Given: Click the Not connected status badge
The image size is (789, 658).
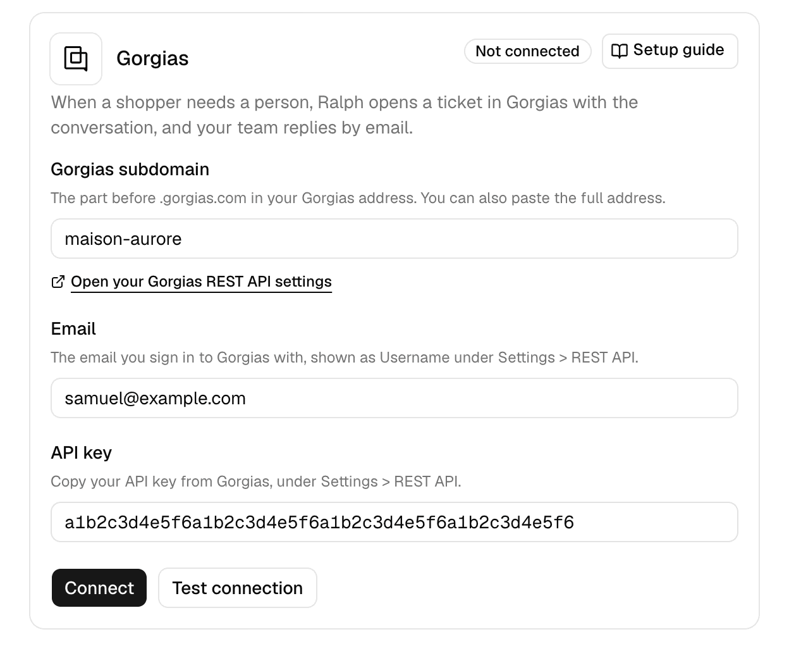Looking at the screenshot, I should click(x=527, y=51).
